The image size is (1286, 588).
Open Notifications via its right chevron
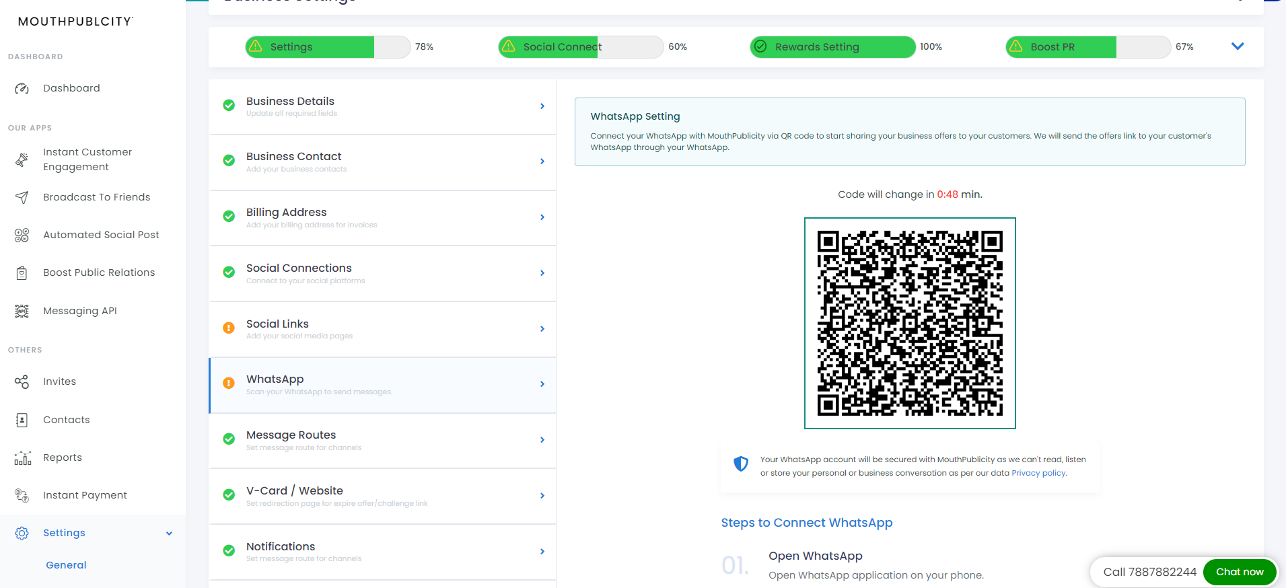(x=542, y=552)
